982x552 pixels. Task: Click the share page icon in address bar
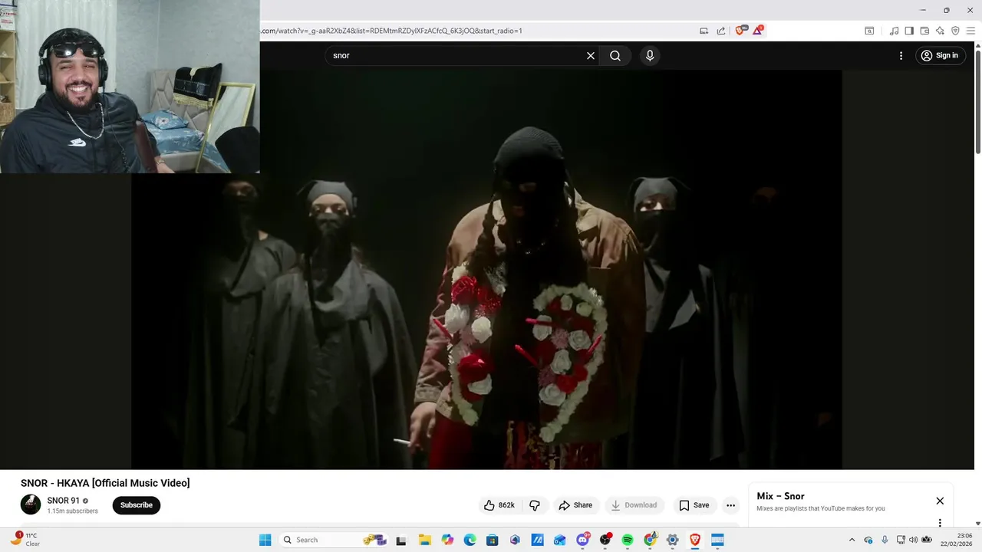click(721, 31)
